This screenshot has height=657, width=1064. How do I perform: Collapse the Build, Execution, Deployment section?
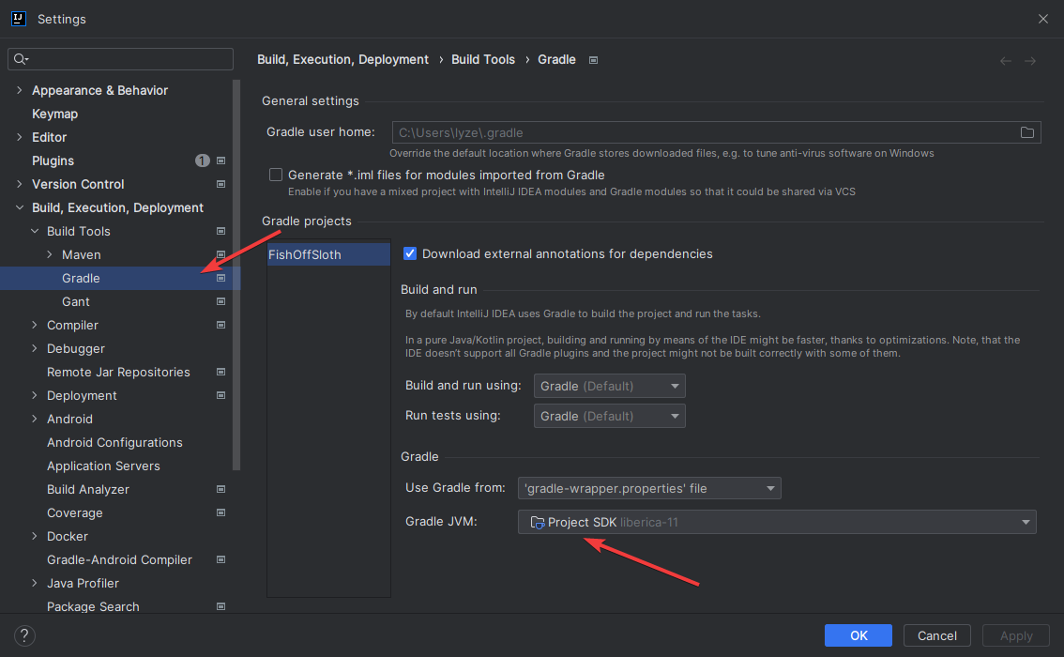coord(20,207)
